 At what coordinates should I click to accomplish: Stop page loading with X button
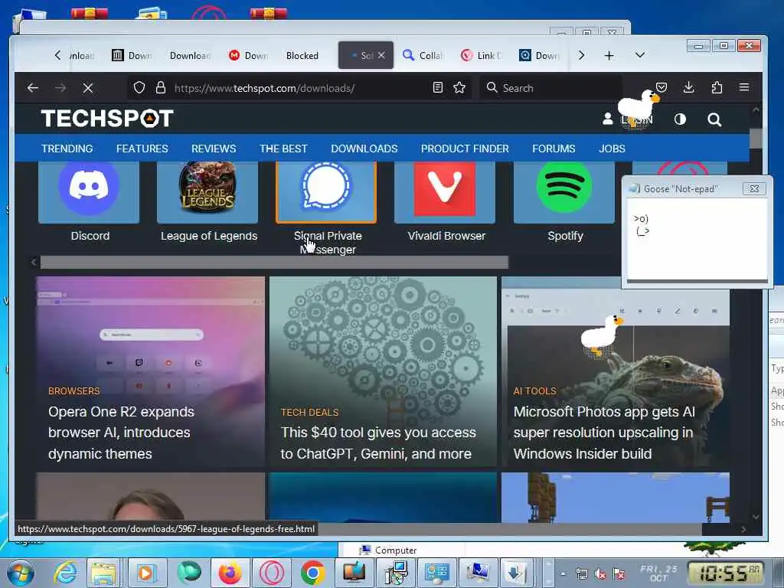click(88, 88)
